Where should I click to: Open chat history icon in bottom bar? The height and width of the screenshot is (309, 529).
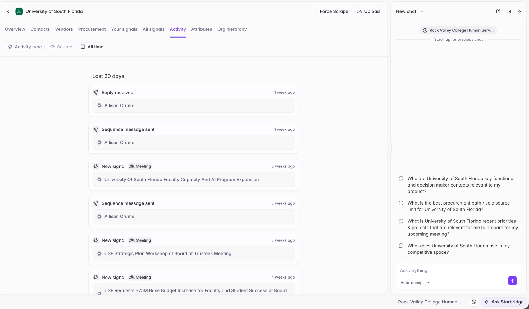474,302
